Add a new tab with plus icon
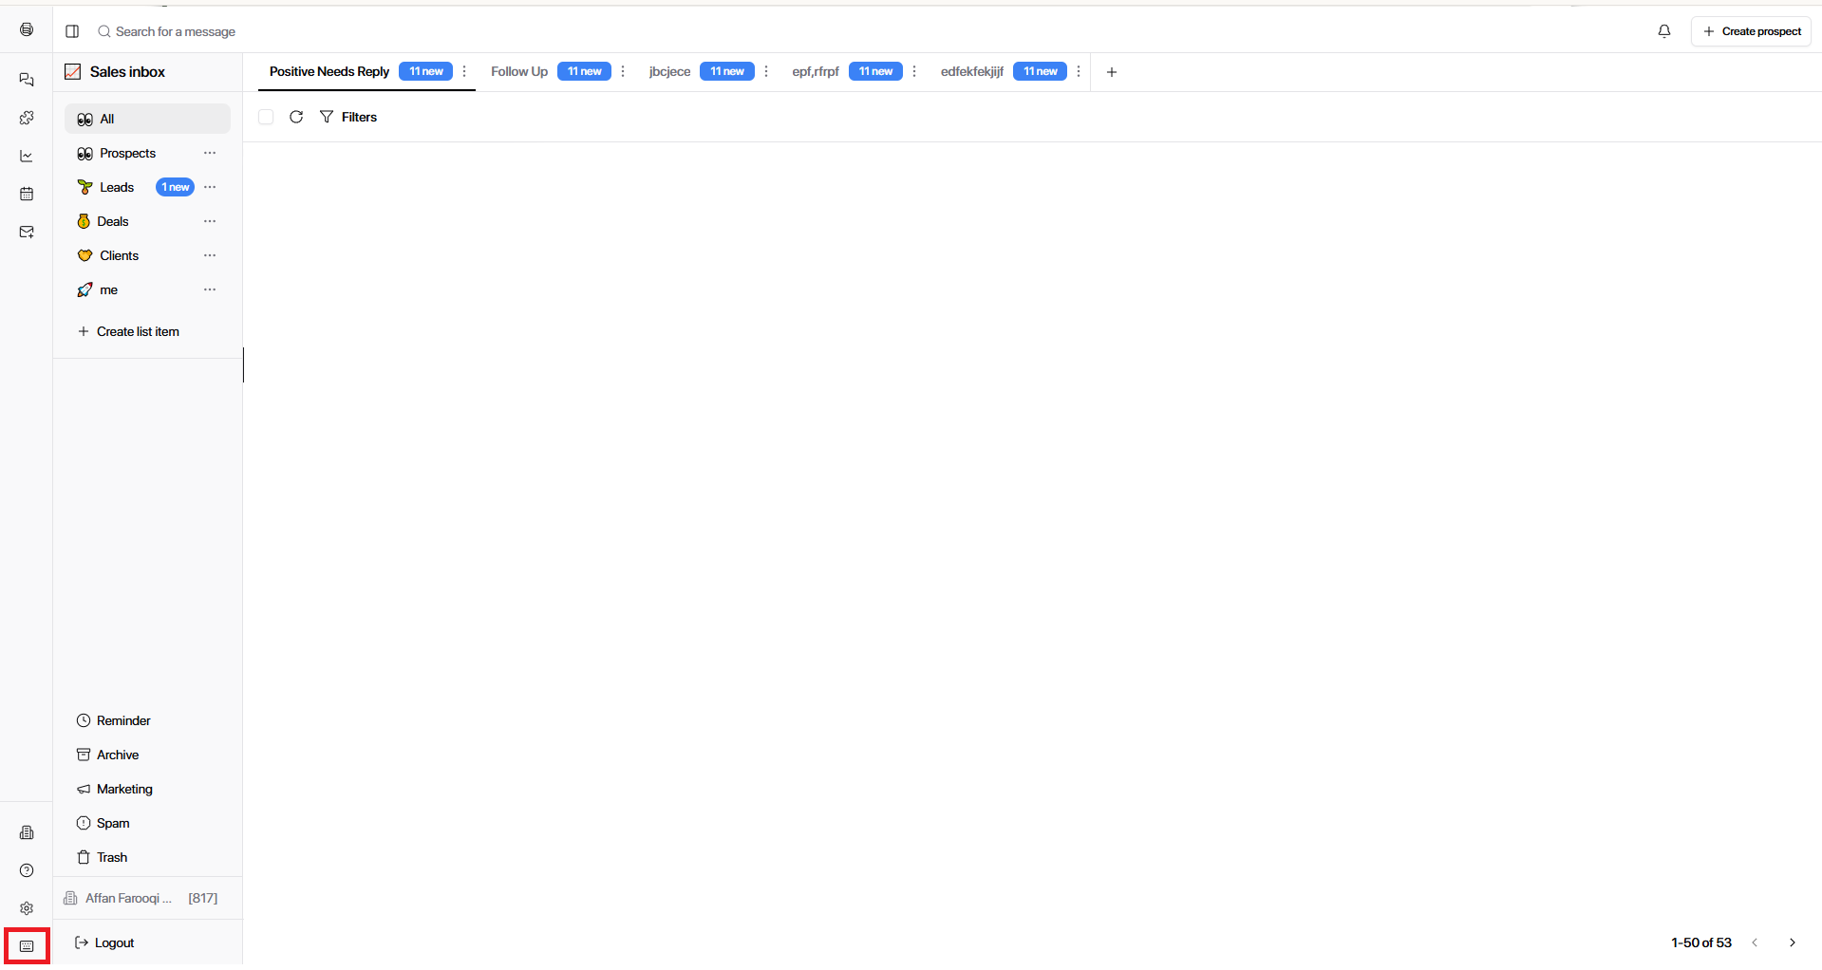1822x970 pixels. [x=1112, y=72]
